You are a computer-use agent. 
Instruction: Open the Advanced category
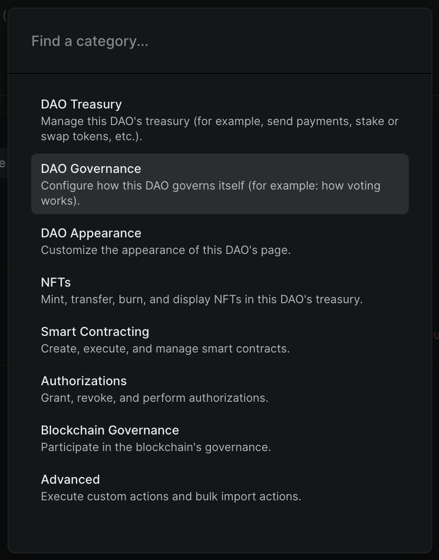point(70,479)
